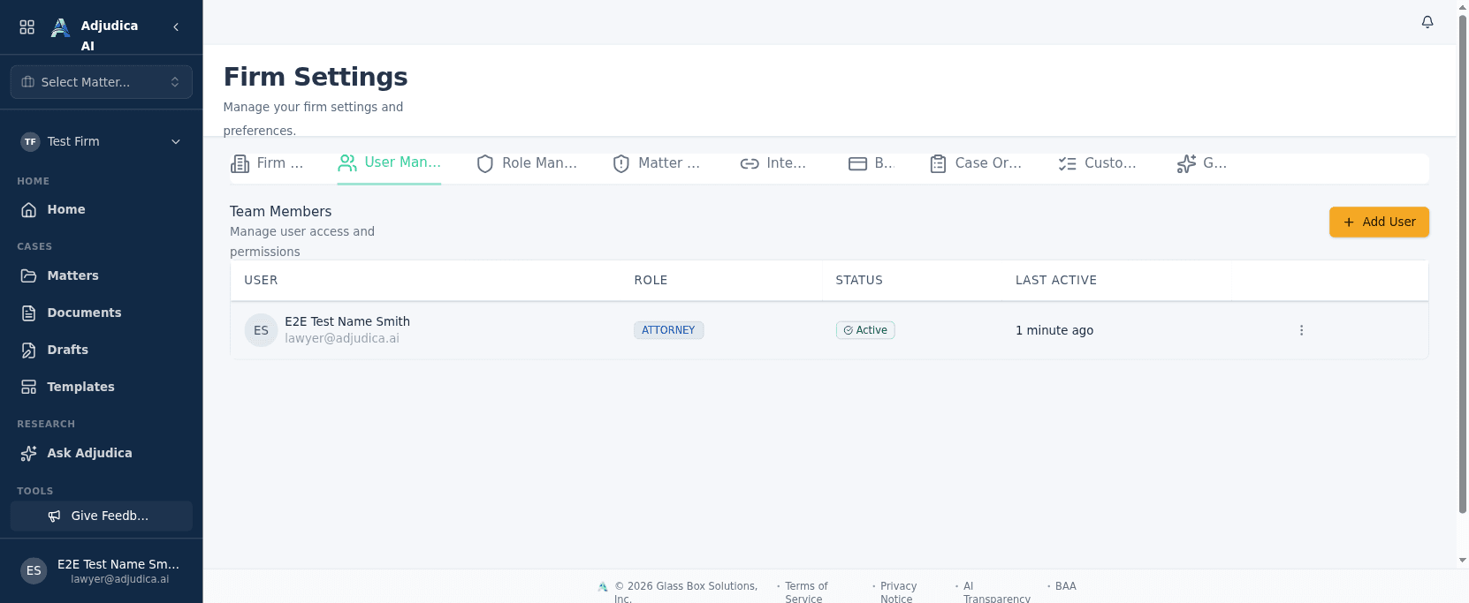Click lawyer@adjudica.ai in the table row
This screenshot has height=603, width=1469.
pyautogui.click(x=342, y=338)
